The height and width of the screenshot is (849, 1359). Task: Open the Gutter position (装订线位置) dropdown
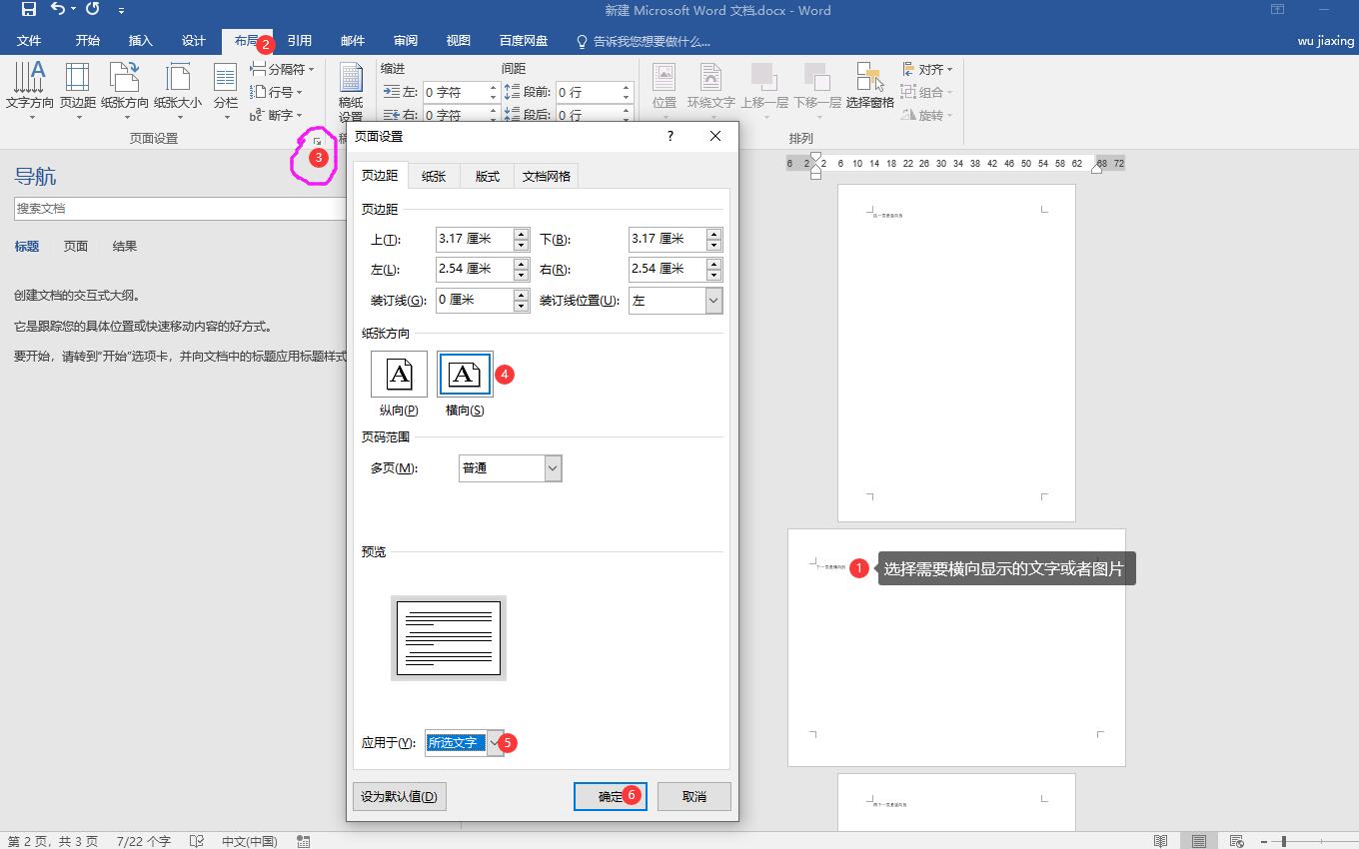click(x=712, y=301)
